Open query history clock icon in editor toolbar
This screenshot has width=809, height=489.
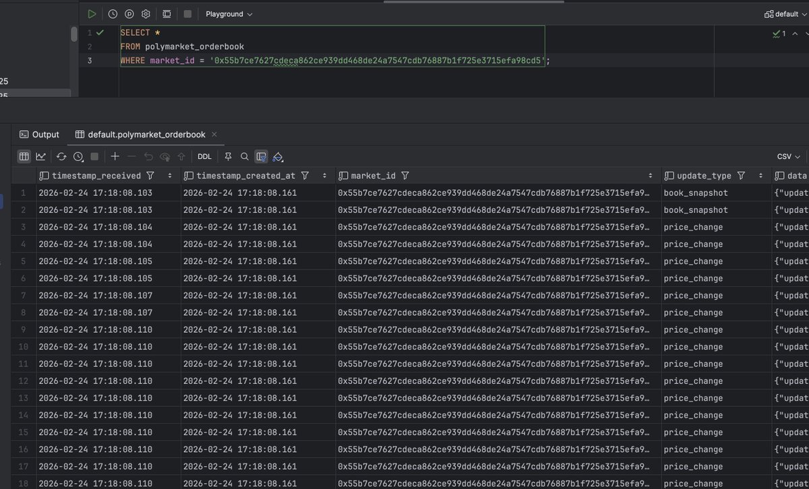pyautogui.click(x=113, y=13)
